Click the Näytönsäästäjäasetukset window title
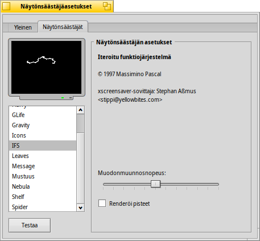 pyautogui.click(x=56, y=6)
